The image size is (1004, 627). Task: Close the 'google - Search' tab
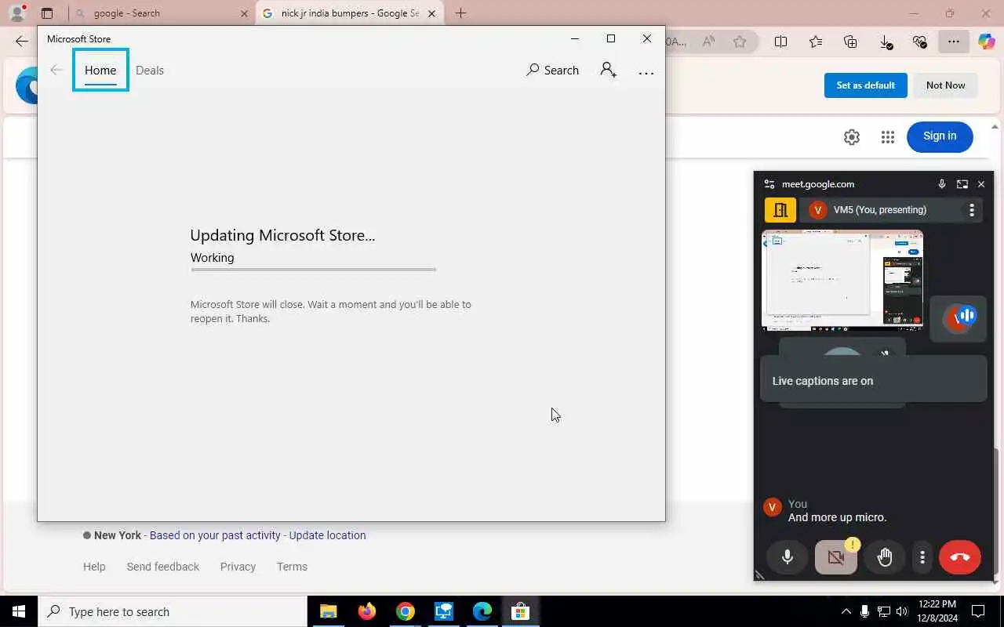(x=244, y=13)
